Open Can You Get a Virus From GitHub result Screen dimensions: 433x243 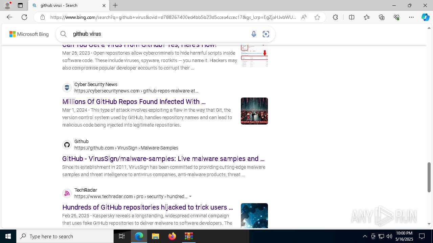pos(139,45)
